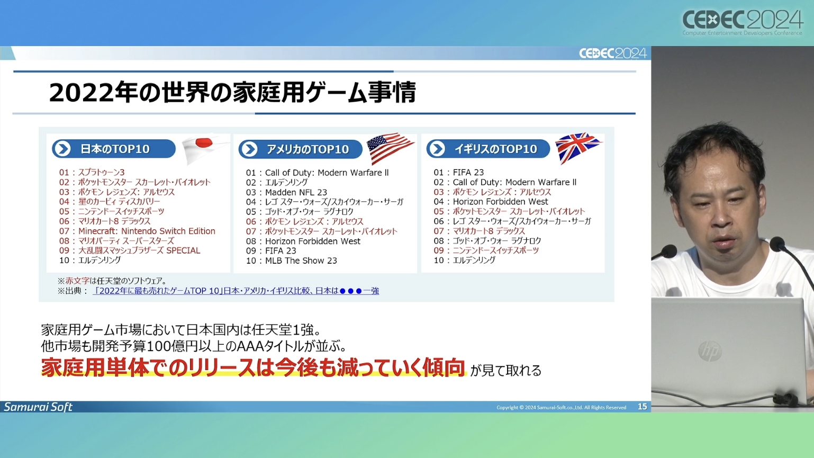Viewport: 814px width, 458px height.
Task: Click 04 Horizon Forbidden West in the UK list
Action: (491, 201)
